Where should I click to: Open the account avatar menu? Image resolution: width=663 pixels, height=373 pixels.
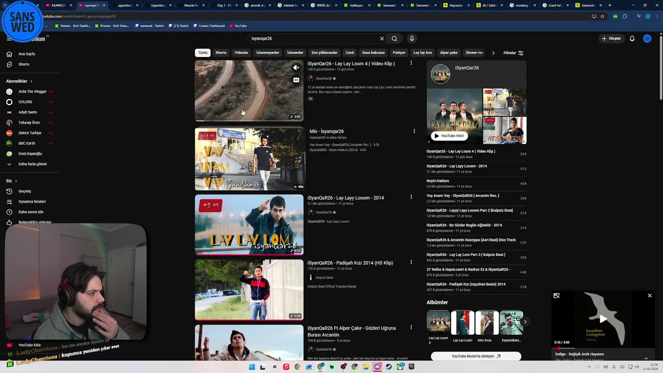point(647,38)
